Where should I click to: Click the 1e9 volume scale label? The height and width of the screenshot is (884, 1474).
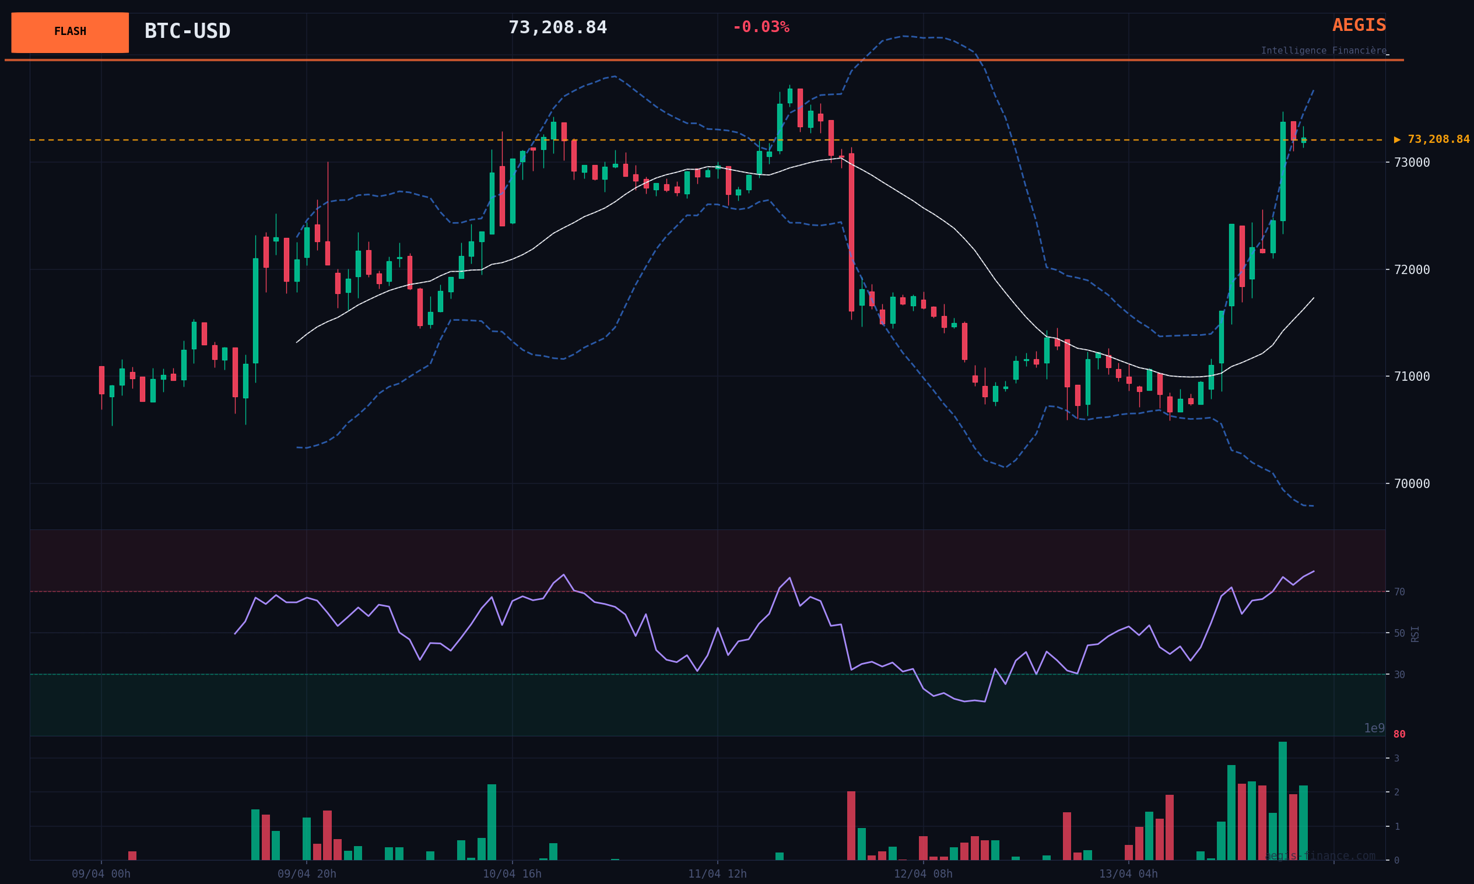[x=1374, y=728]
